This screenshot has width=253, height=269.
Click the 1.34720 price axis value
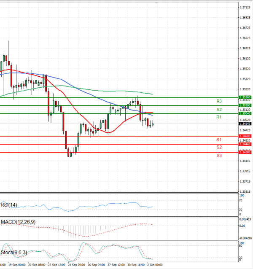245,130
